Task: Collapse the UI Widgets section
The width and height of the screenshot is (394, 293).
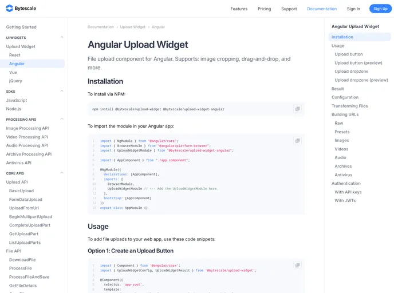Action: (62, 37)
